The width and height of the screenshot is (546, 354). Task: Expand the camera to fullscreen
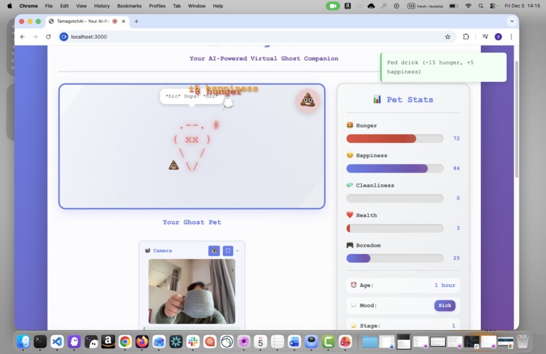pyautogui.click(x=228, y=250)
